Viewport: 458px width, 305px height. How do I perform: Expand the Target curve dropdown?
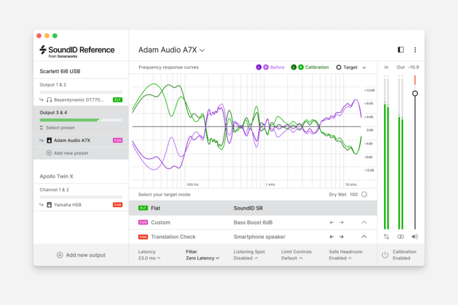click(352, 68)
